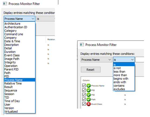
Task: Collapse the open Process Name combo in left window
Action: (19, 19)
